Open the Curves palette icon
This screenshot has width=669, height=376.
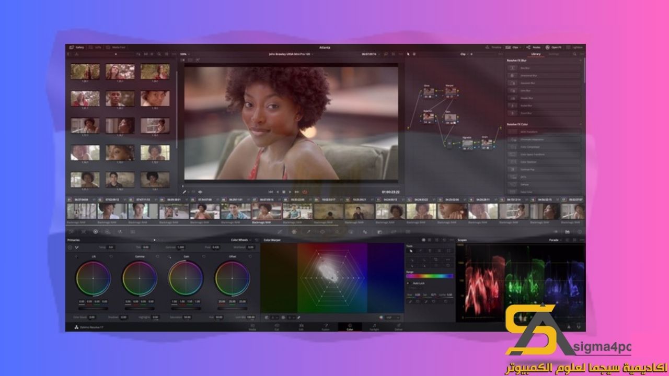point(280,231)
